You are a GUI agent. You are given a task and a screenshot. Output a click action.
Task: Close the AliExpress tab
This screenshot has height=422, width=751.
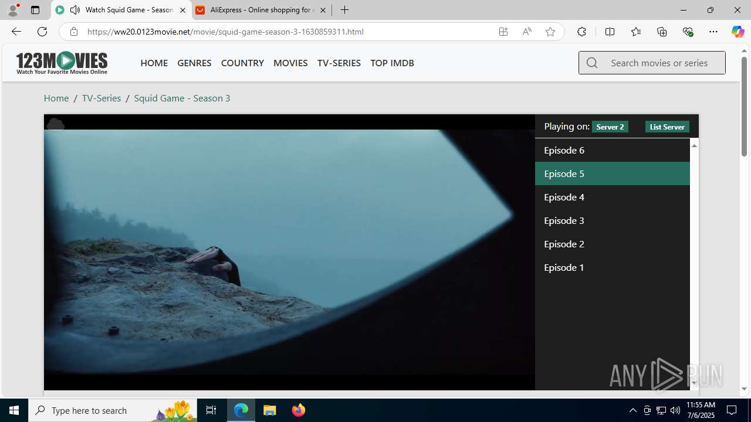(323, 10)
